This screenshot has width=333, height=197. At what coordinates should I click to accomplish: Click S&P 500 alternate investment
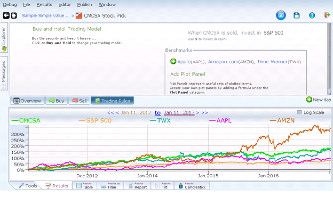pyautogui.click(x=273, y=33)
